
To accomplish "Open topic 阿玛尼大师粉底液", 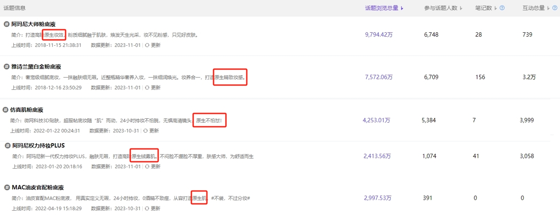I will [x=33, y=24].
